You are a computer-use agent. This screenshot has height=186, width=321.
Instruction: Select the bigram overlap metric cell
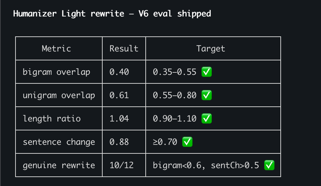click(x=59, y=72)
